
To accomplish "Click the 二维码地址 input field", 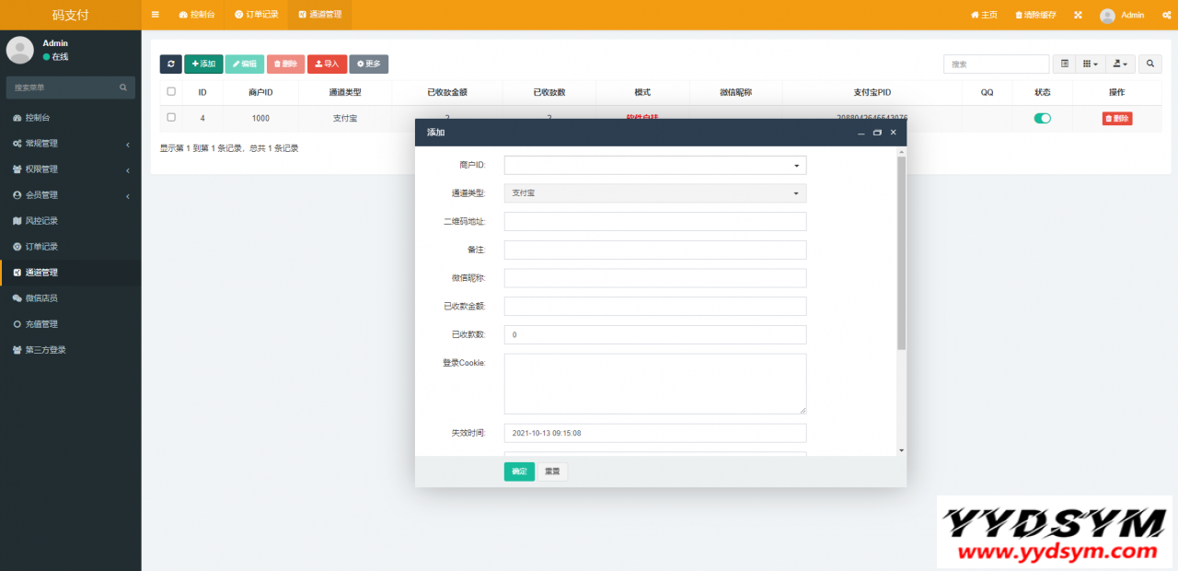I will coord(654,222).
